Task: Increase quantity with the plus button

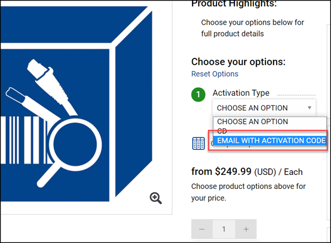Action: [246, 229]
